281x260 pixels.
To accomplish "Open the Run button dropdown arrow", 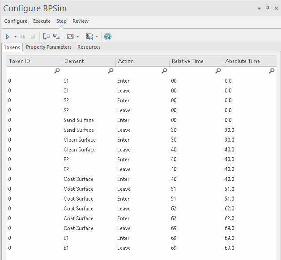I will (15, 37).
